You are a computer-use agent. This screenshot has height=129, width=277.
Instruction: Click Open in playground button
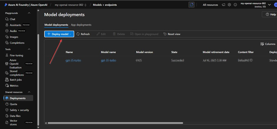[144, 34]
